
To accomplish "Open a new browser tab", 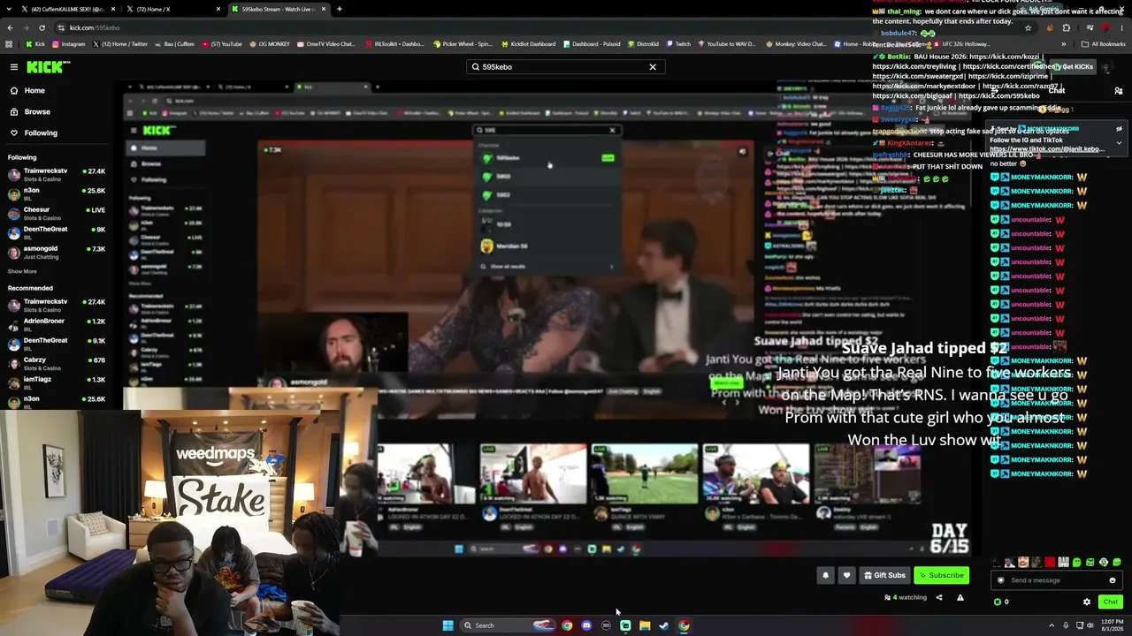I will click(339, 9).
